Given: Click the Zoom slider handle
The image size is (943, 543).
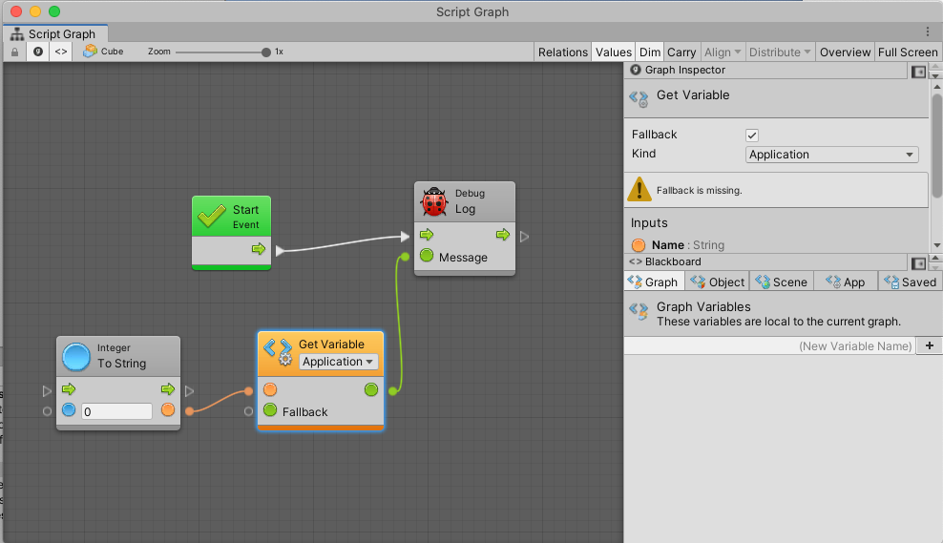Looking at the screenshot, I should [266, 52].
